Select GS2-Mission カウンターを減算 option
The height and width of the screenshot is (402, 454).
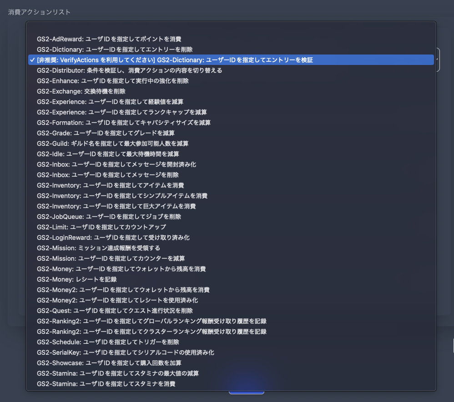pos(231,258)
